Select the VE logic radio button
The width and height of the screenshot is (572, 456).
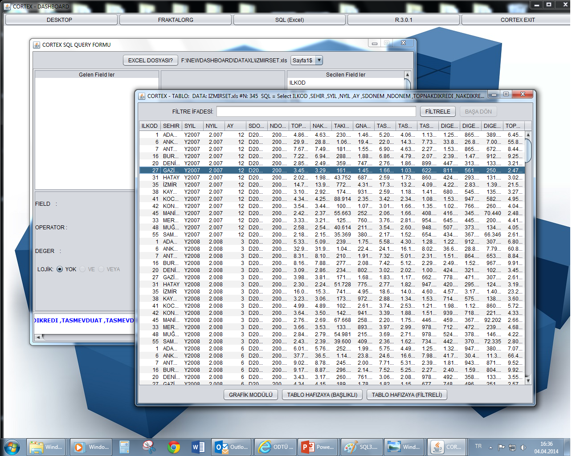[x=82, y=269]
